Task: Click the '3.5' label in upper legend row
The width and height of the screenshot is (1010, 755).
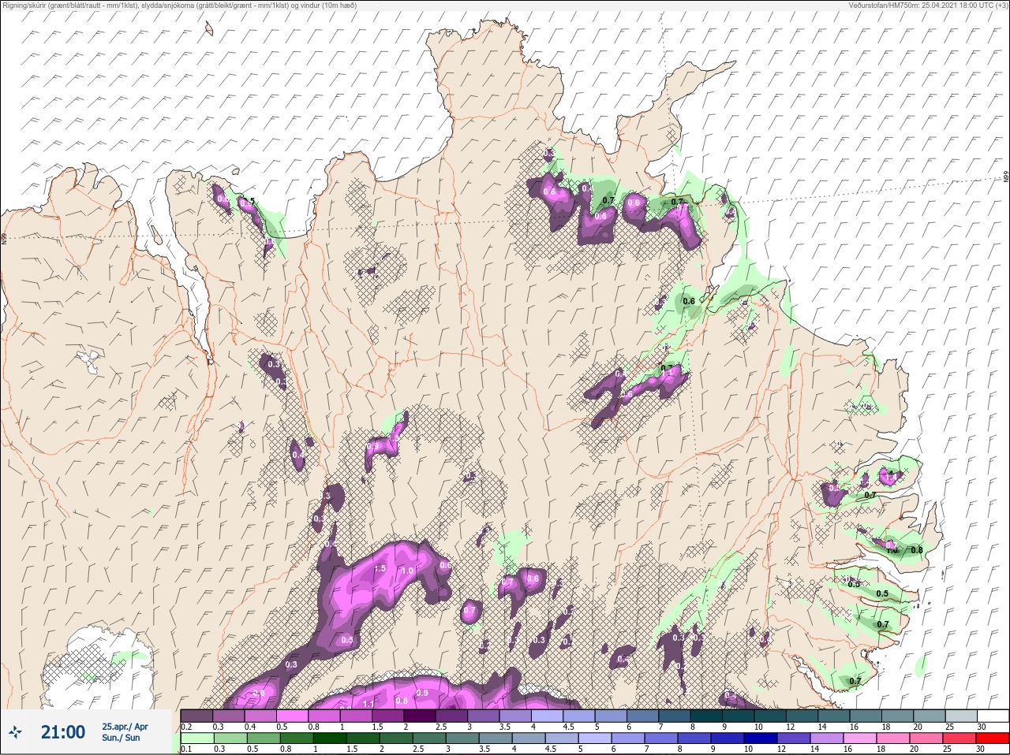Action: point(503,727)
